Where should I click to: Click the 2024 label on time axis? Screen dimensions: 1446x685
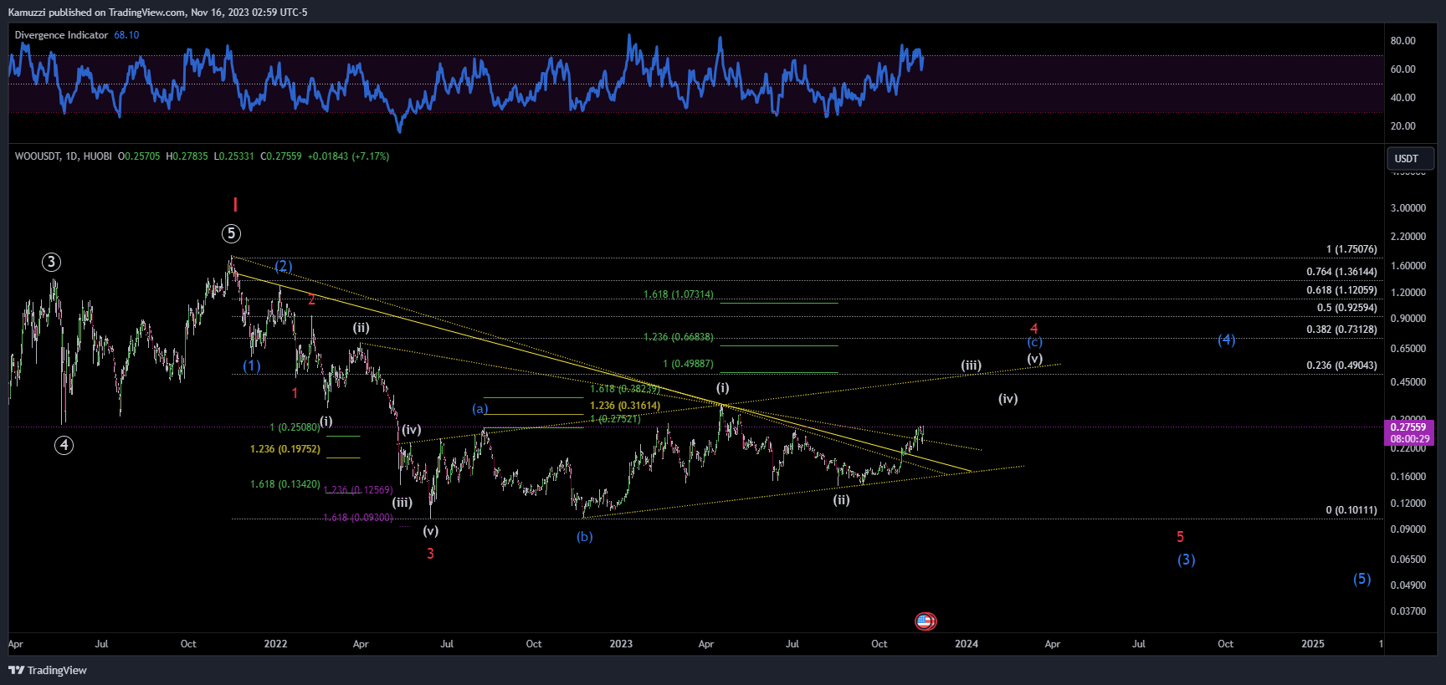[x=967, y=644]
